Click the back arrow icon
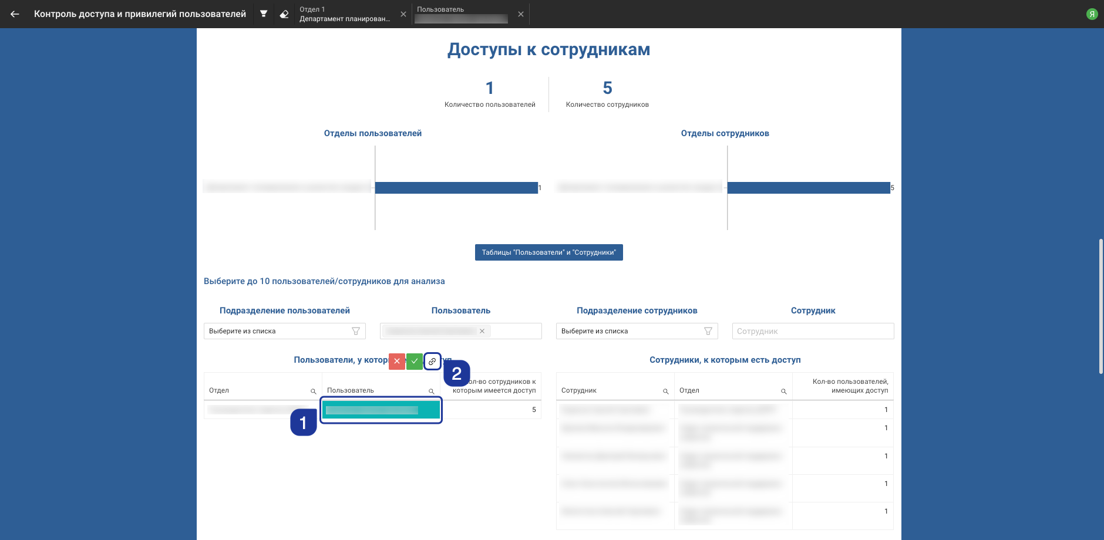Image resolution: width=1104 pixels, height=540 pixels. 15,14
